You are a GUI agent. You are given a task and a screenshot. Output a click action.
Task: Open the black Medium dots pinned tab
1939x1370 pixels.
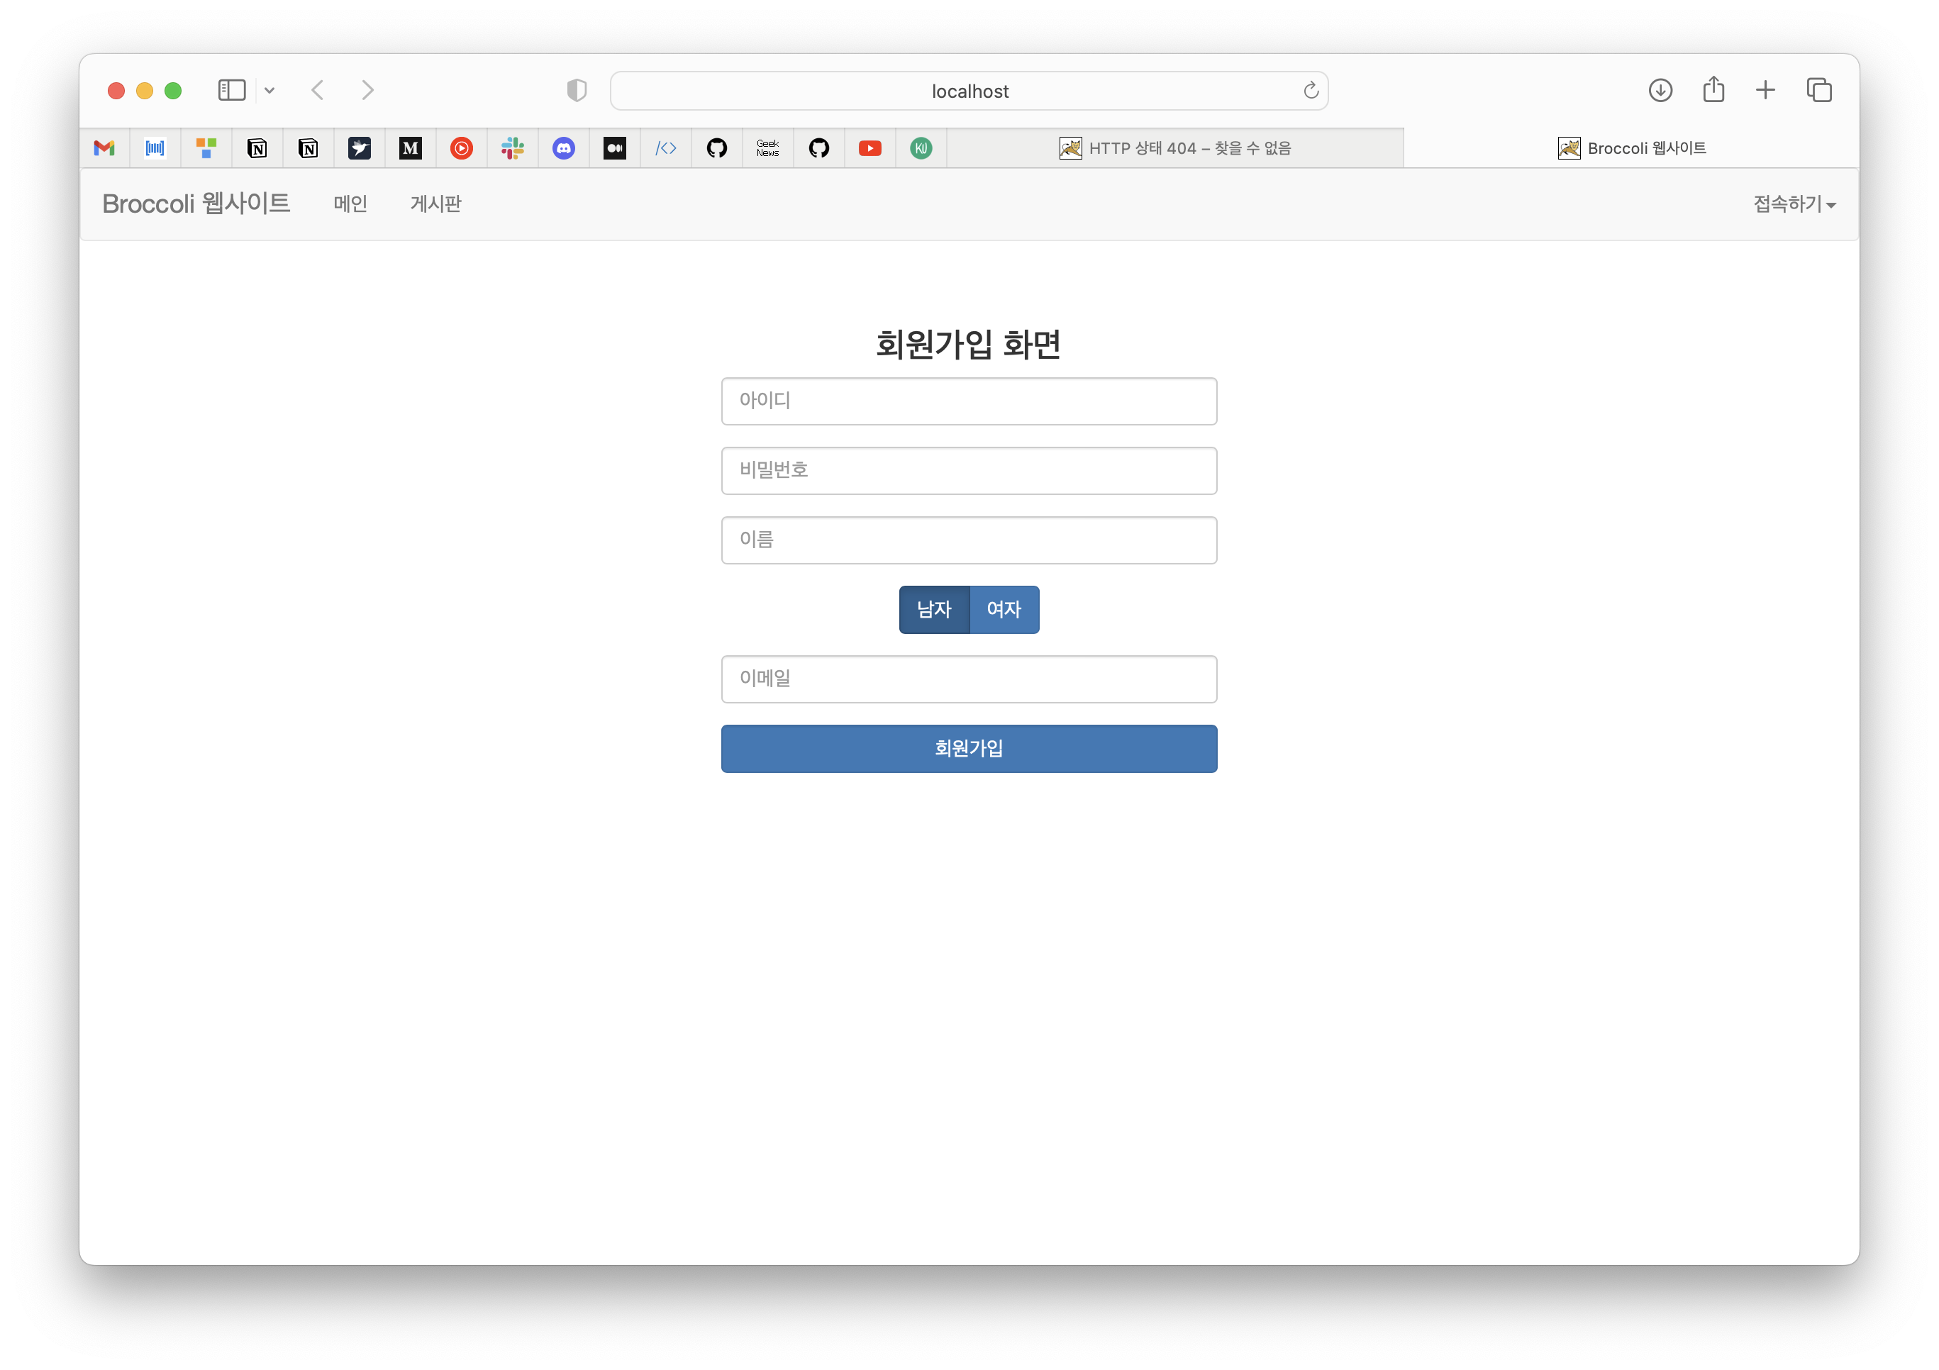point(615,149)
